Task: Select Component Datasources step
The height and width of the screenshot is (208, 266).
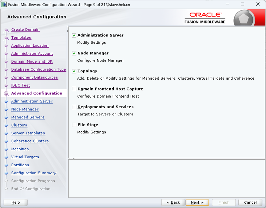Action: [x=35, y=78]
